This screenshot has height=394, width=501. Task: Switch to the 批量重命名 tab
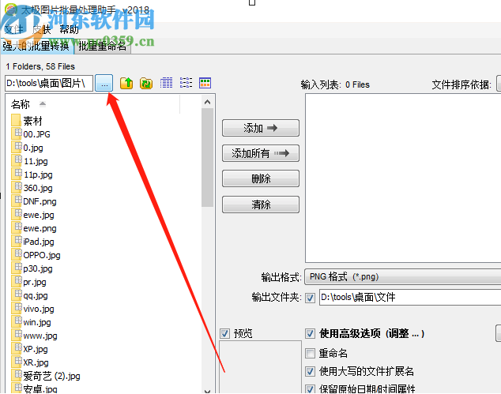click(x=102, y=46)
